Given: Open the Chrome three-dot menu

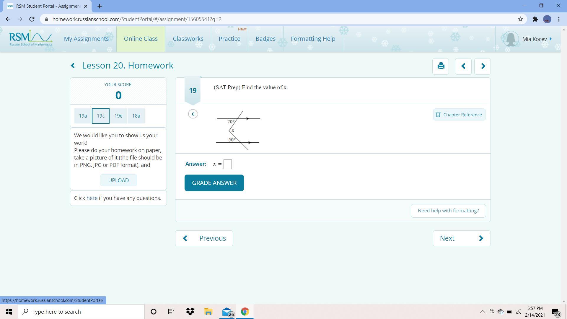Looking at the screenshot, I should click(559, 19).
